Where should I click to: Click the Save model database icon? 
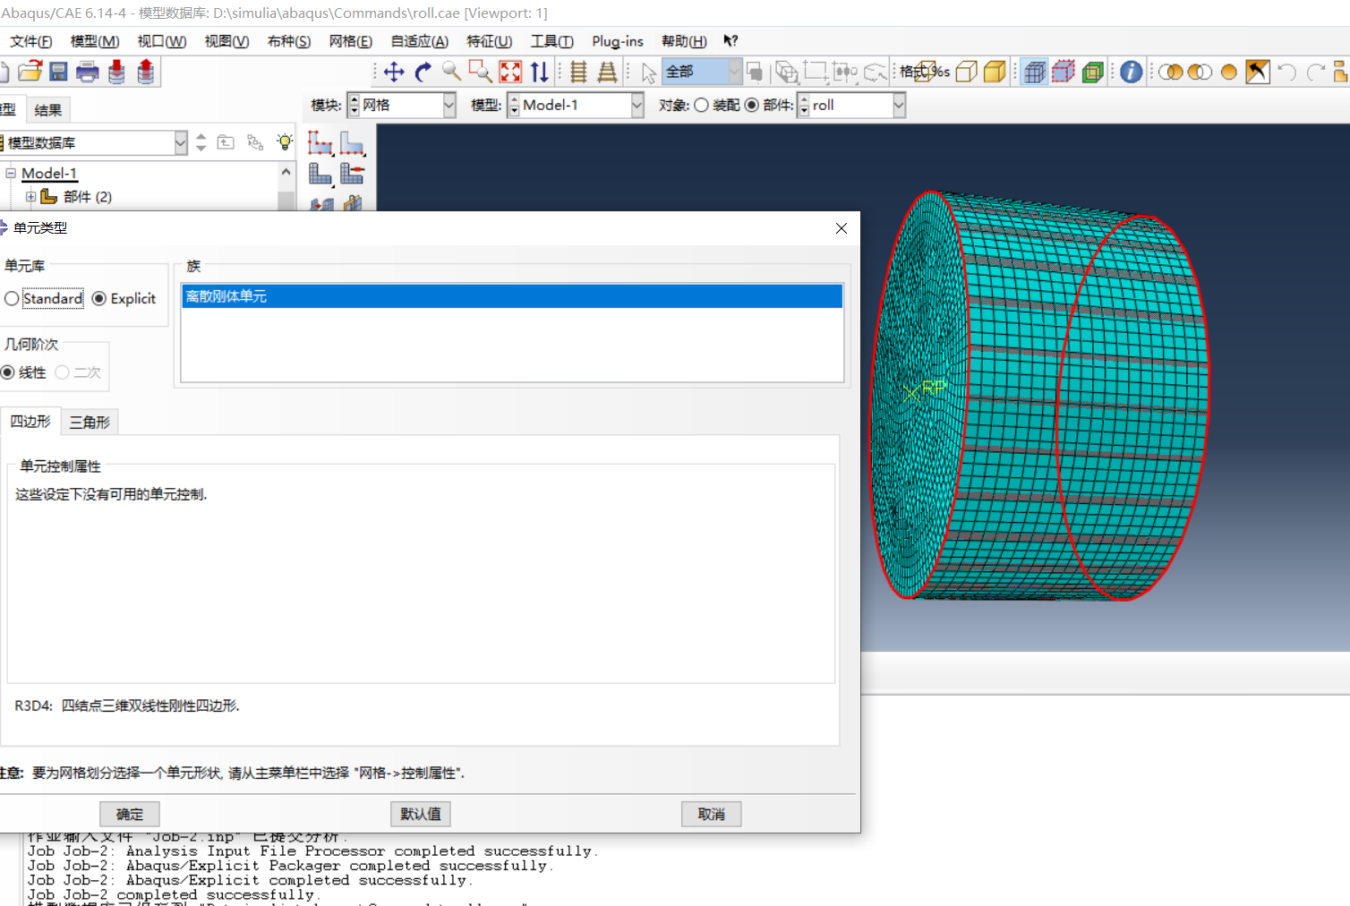click(x=59, y=73)
